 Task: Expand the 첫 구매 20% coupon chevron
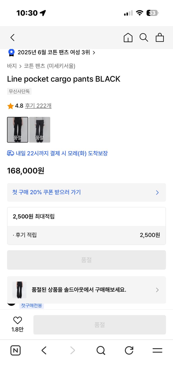[x=157, y=193]
